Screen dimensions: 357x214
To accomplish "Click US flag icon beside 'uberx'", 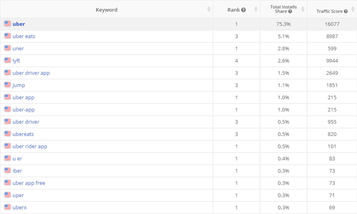I will click(7, 207).
